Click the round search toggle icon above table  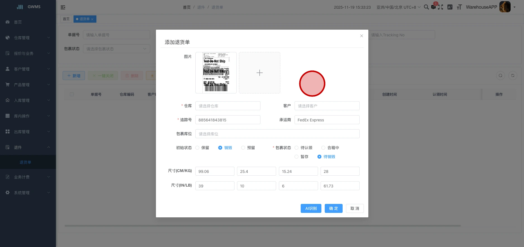click(x=500, y=76)
